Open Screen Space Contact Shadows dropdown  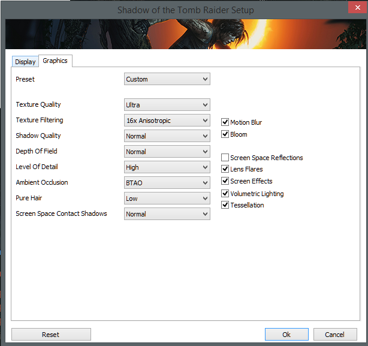click(x=167, y=214)
